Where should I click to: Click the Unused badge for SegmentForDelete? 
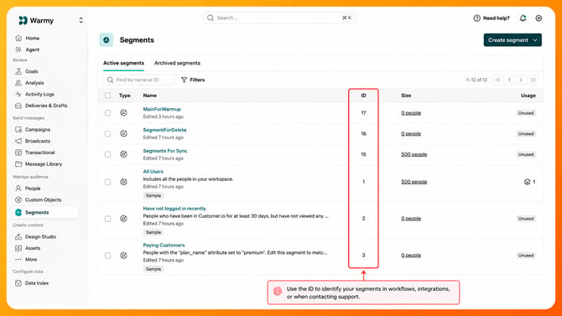(x=526, y=133)
